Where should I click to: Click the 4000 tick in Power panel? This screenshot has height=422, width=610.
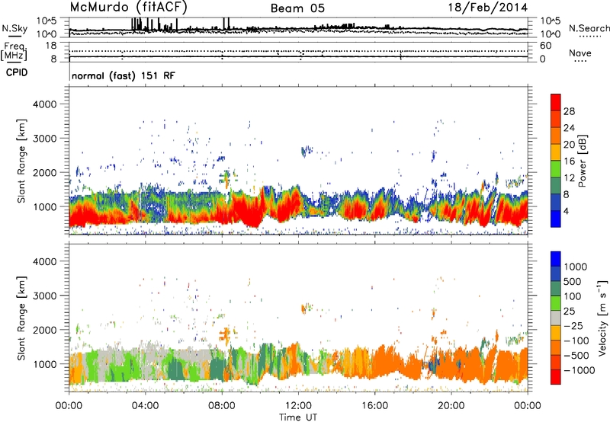coord(44,104)
